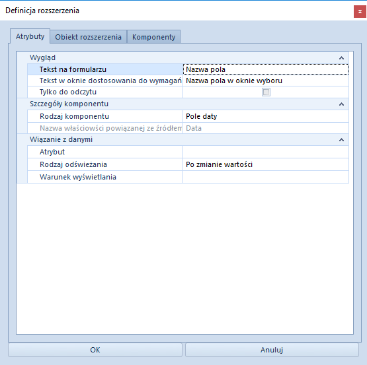Switch to the Obiekt rozszerzenia tab
The height and width of the screenshot is (365, 367).
pos(88,37)
